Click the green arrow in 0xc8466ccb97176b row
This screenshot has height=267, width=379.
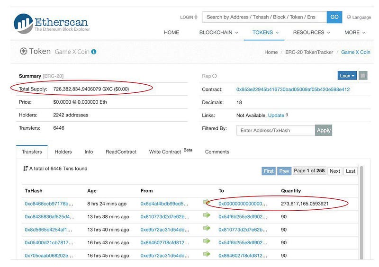coord(206,202)
